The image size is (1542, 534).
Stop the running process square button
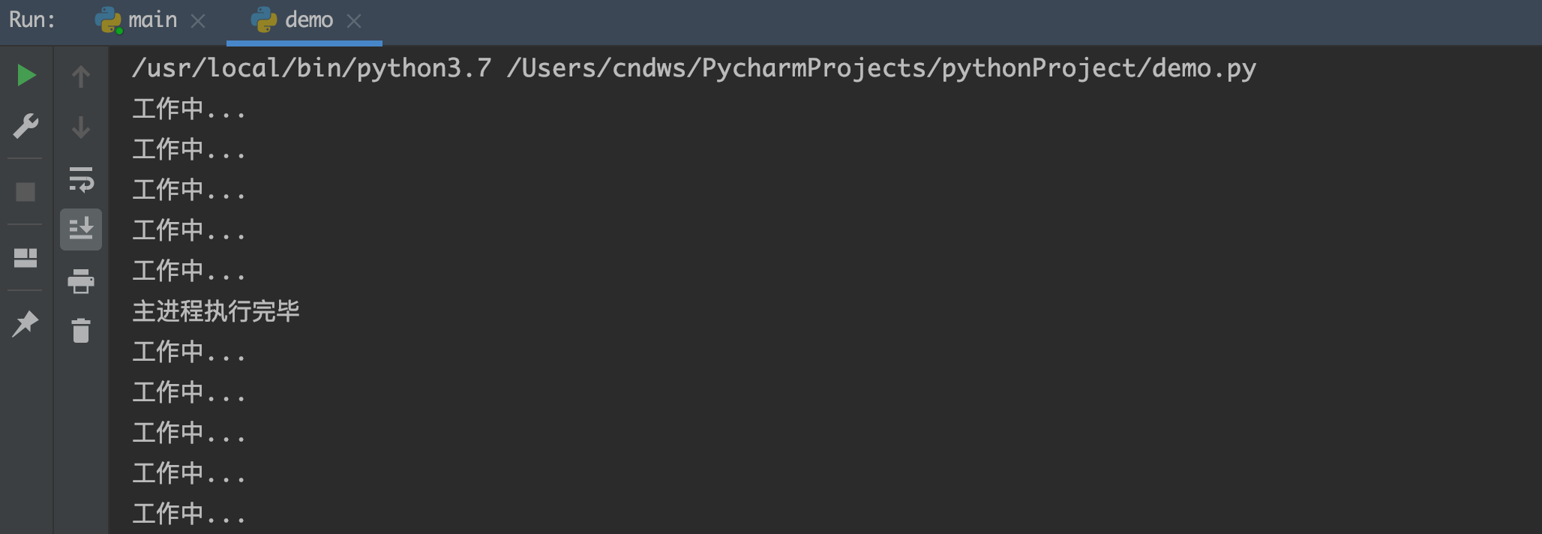(x=25, y=192)
